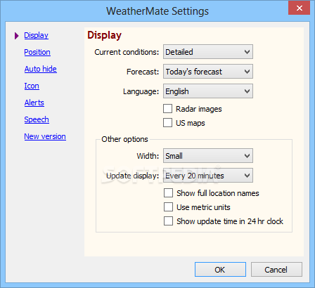Screen dimensions: 315x288
Task: Expand the Current conditions dropdown
Action: (208, 52)
